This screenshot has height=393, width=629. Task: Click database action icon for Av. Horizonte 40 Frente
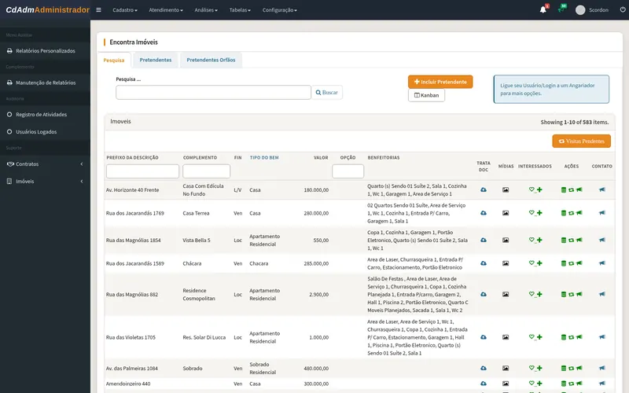[564, 189]
